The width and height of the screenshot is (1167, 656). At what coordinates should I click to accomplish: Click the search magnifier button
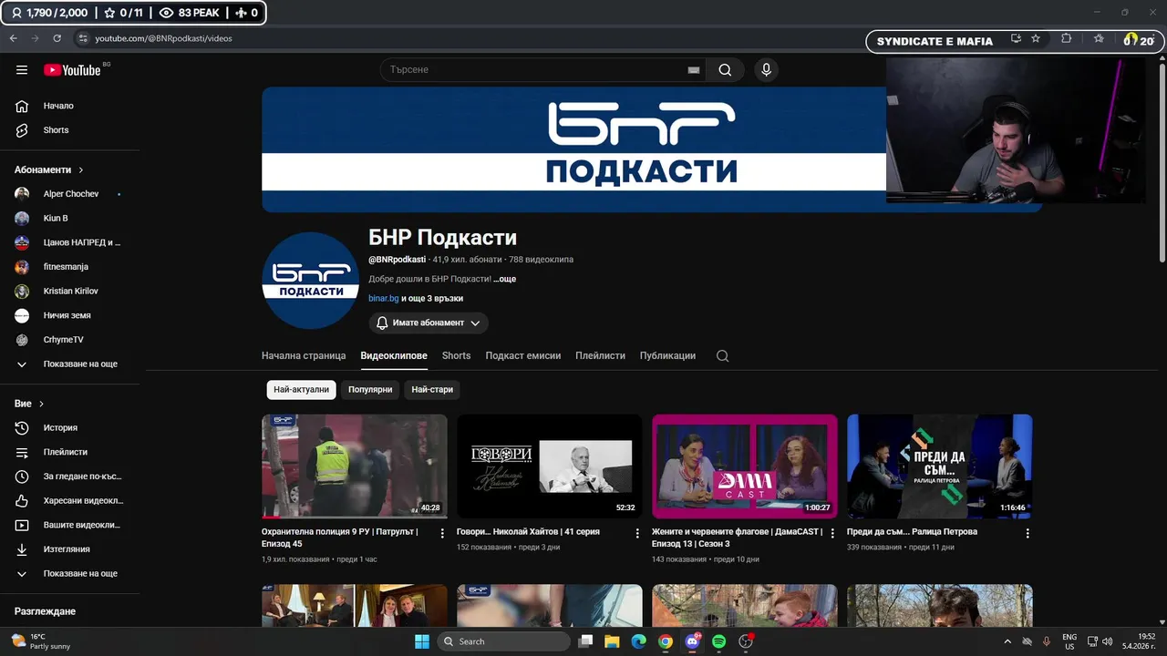(x=725, y=70)
